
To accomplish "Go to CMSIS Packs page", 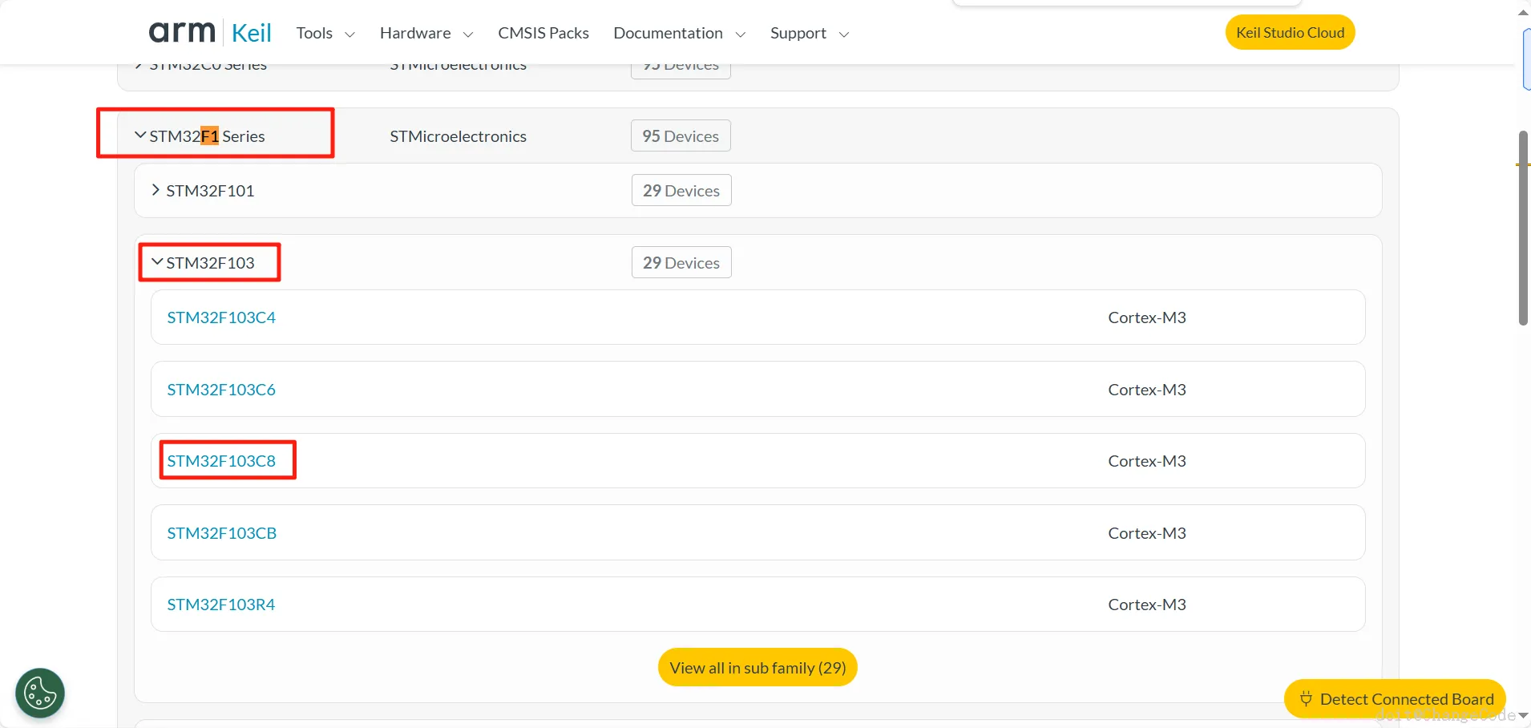I will (x=543, y=33).
